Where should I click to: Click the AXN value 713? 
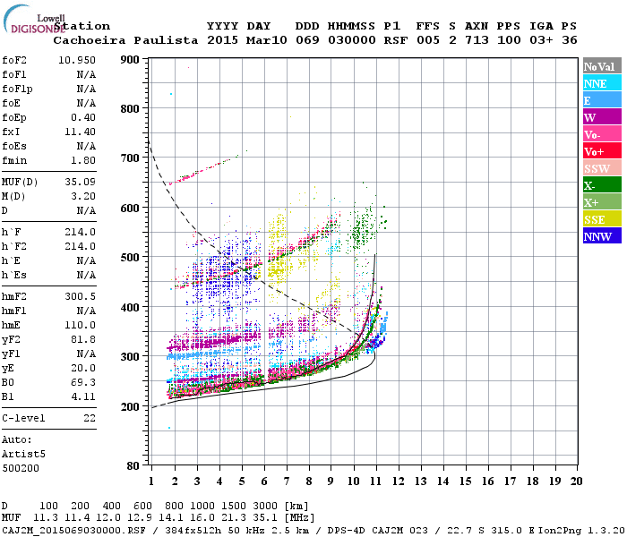[477, 40]
